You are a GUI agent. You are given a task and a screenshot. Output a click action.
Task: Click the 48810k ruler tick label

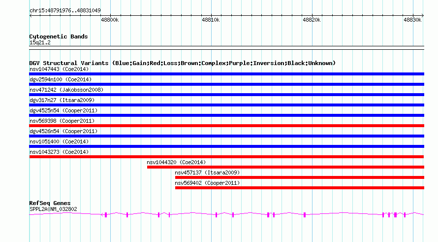(x=211, y=20)
